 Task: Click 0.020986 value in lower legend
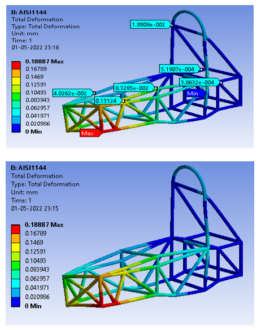point(37,297)
